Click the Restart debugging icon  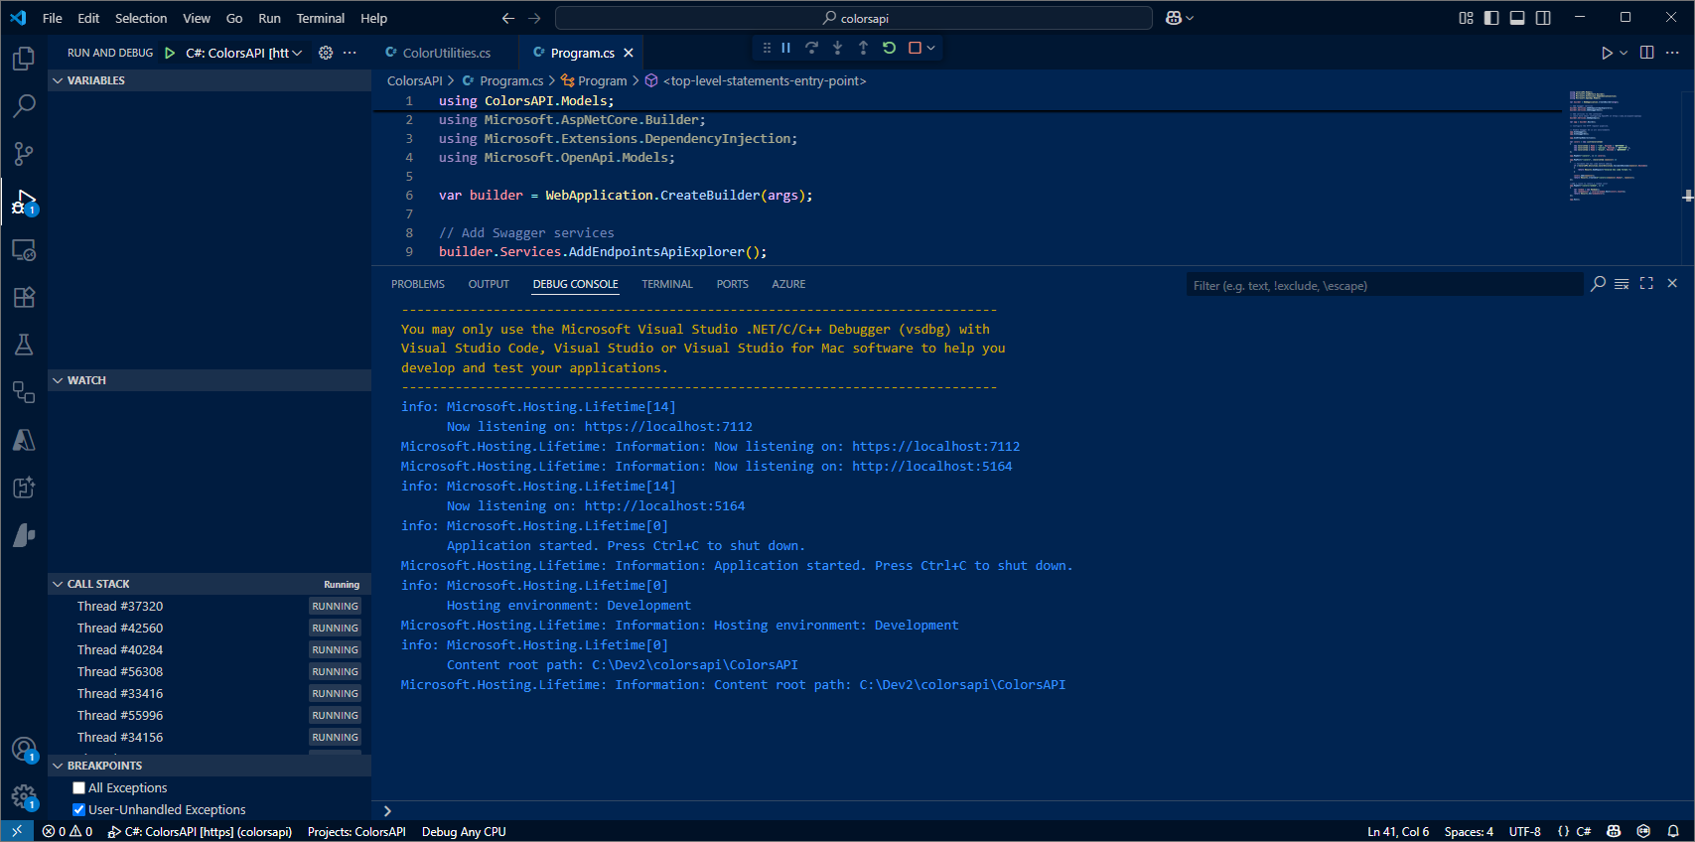tap(889, 48)
